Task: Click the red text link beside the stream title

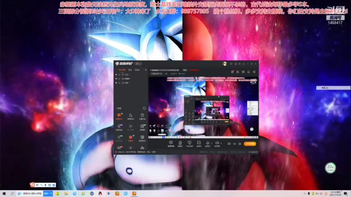Action: [194, 70]
